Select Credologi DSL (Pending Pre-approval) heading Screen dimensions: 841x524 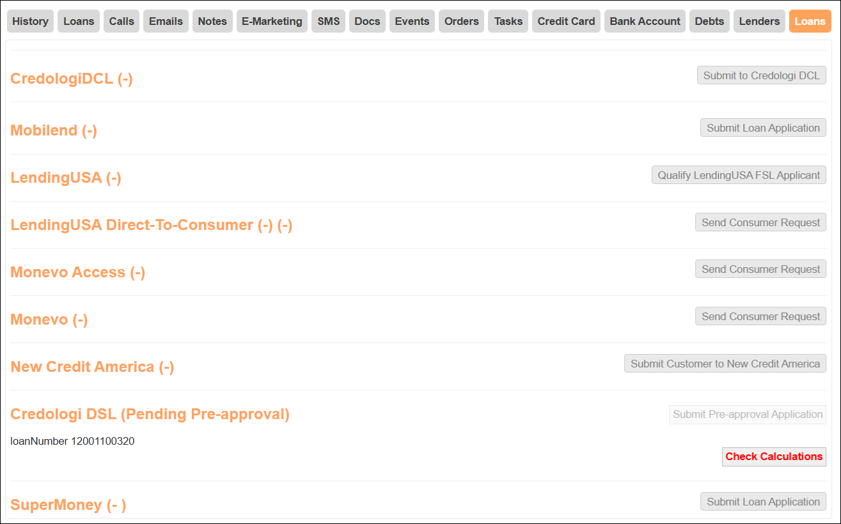coord(150,414)
